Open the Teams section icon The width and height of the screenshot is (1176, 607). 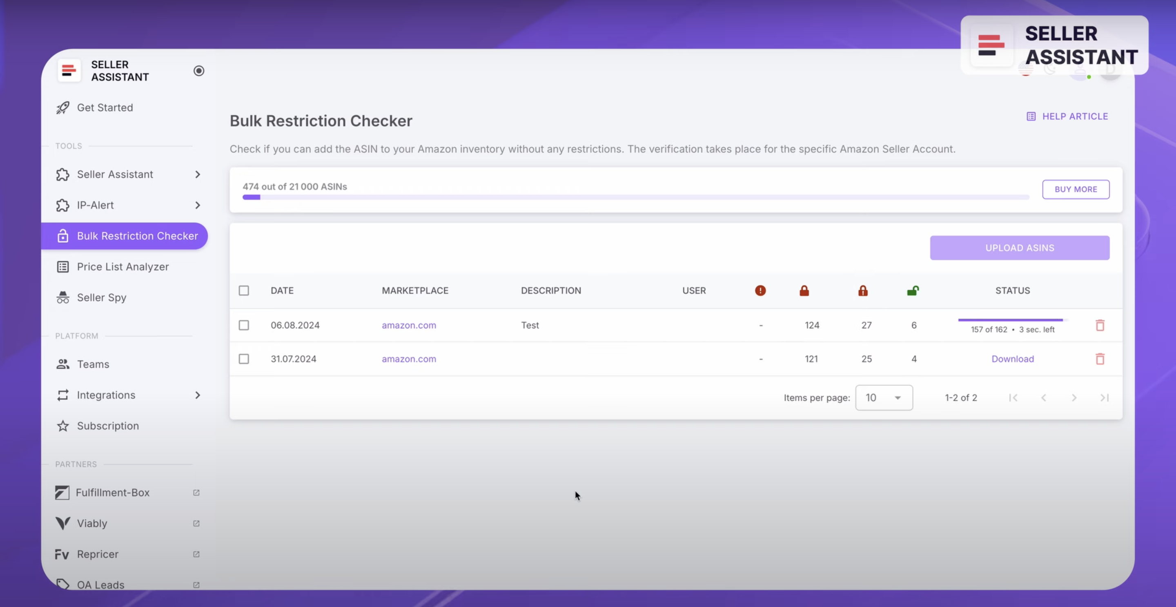pyautogui.click(x=62, y=364)
